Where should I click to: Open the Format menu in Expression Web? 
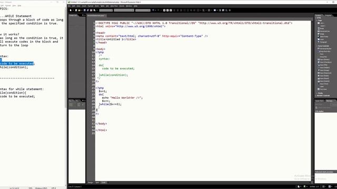tap(91, 6)
